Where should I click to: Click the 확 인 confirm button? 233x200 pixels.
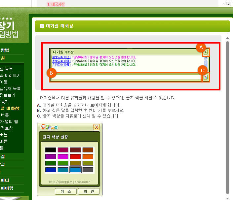tap(89, 191)
